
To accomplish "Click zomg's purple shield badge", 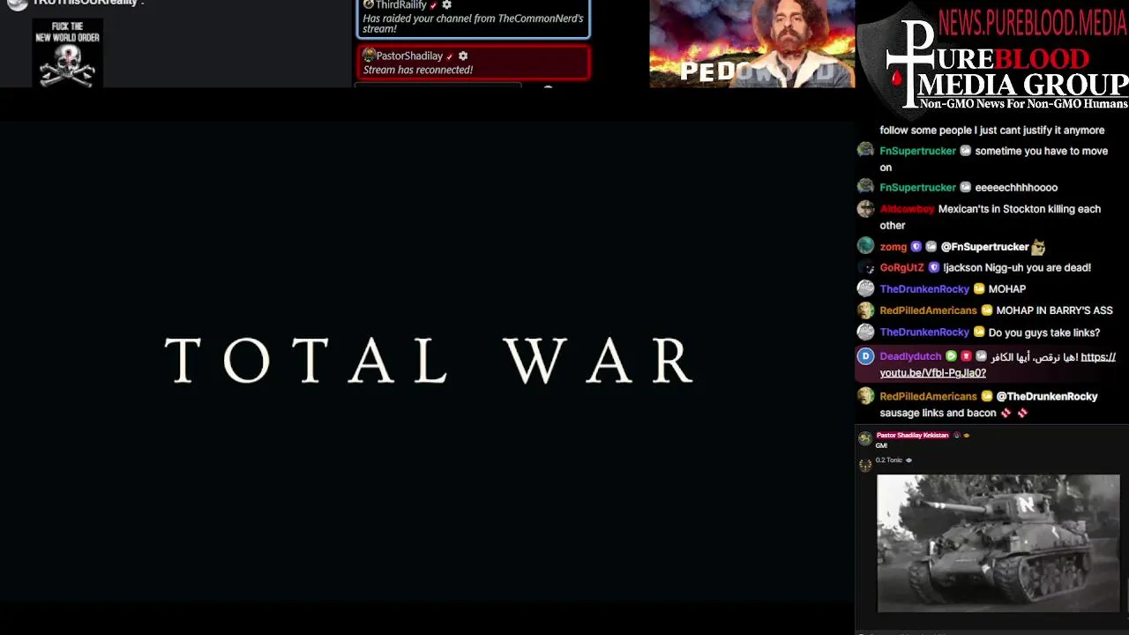I will (916, 247).
